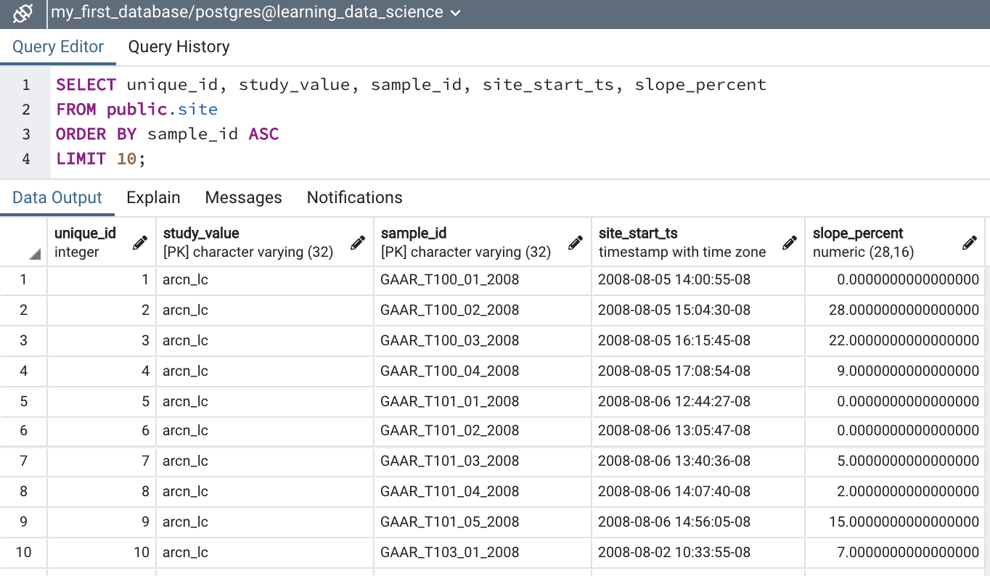The height and width of the screenshot is (576, 990).
Task: Click the site_start_ts column header
Action: pos(682,242)
